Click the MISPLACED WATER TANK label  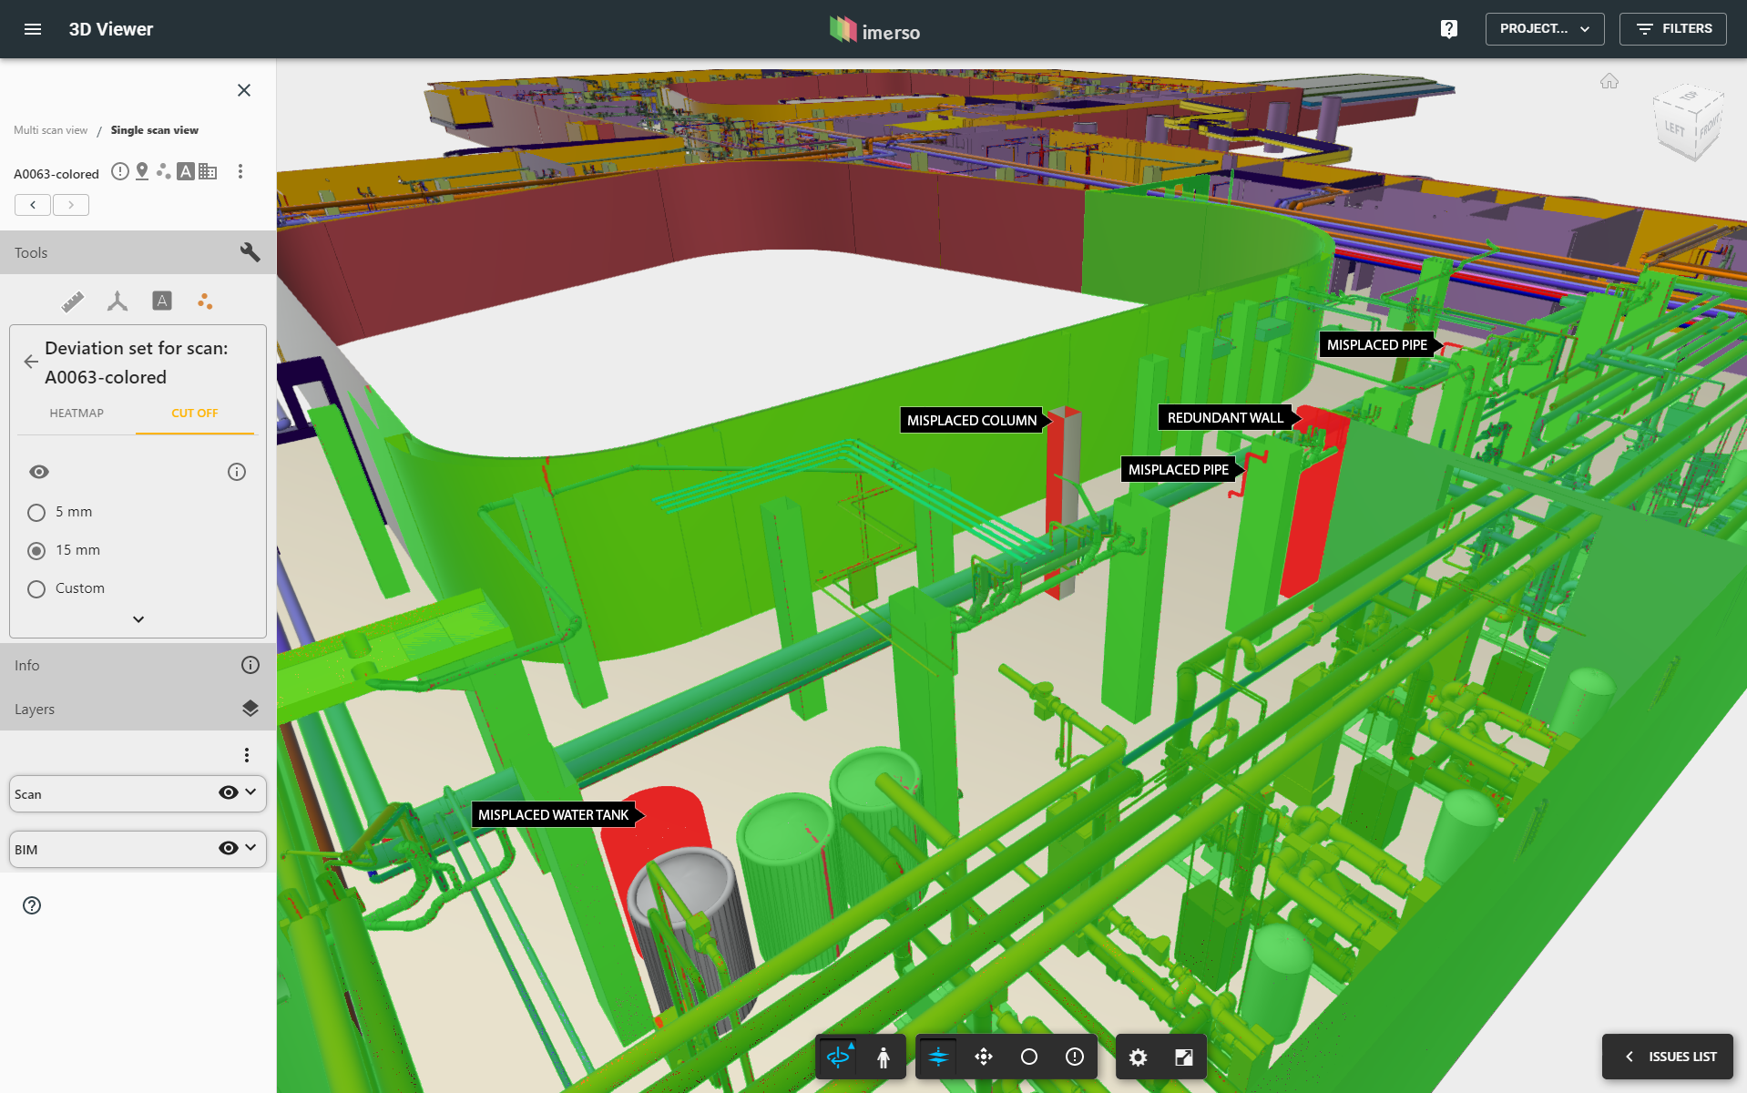point(554,814)
